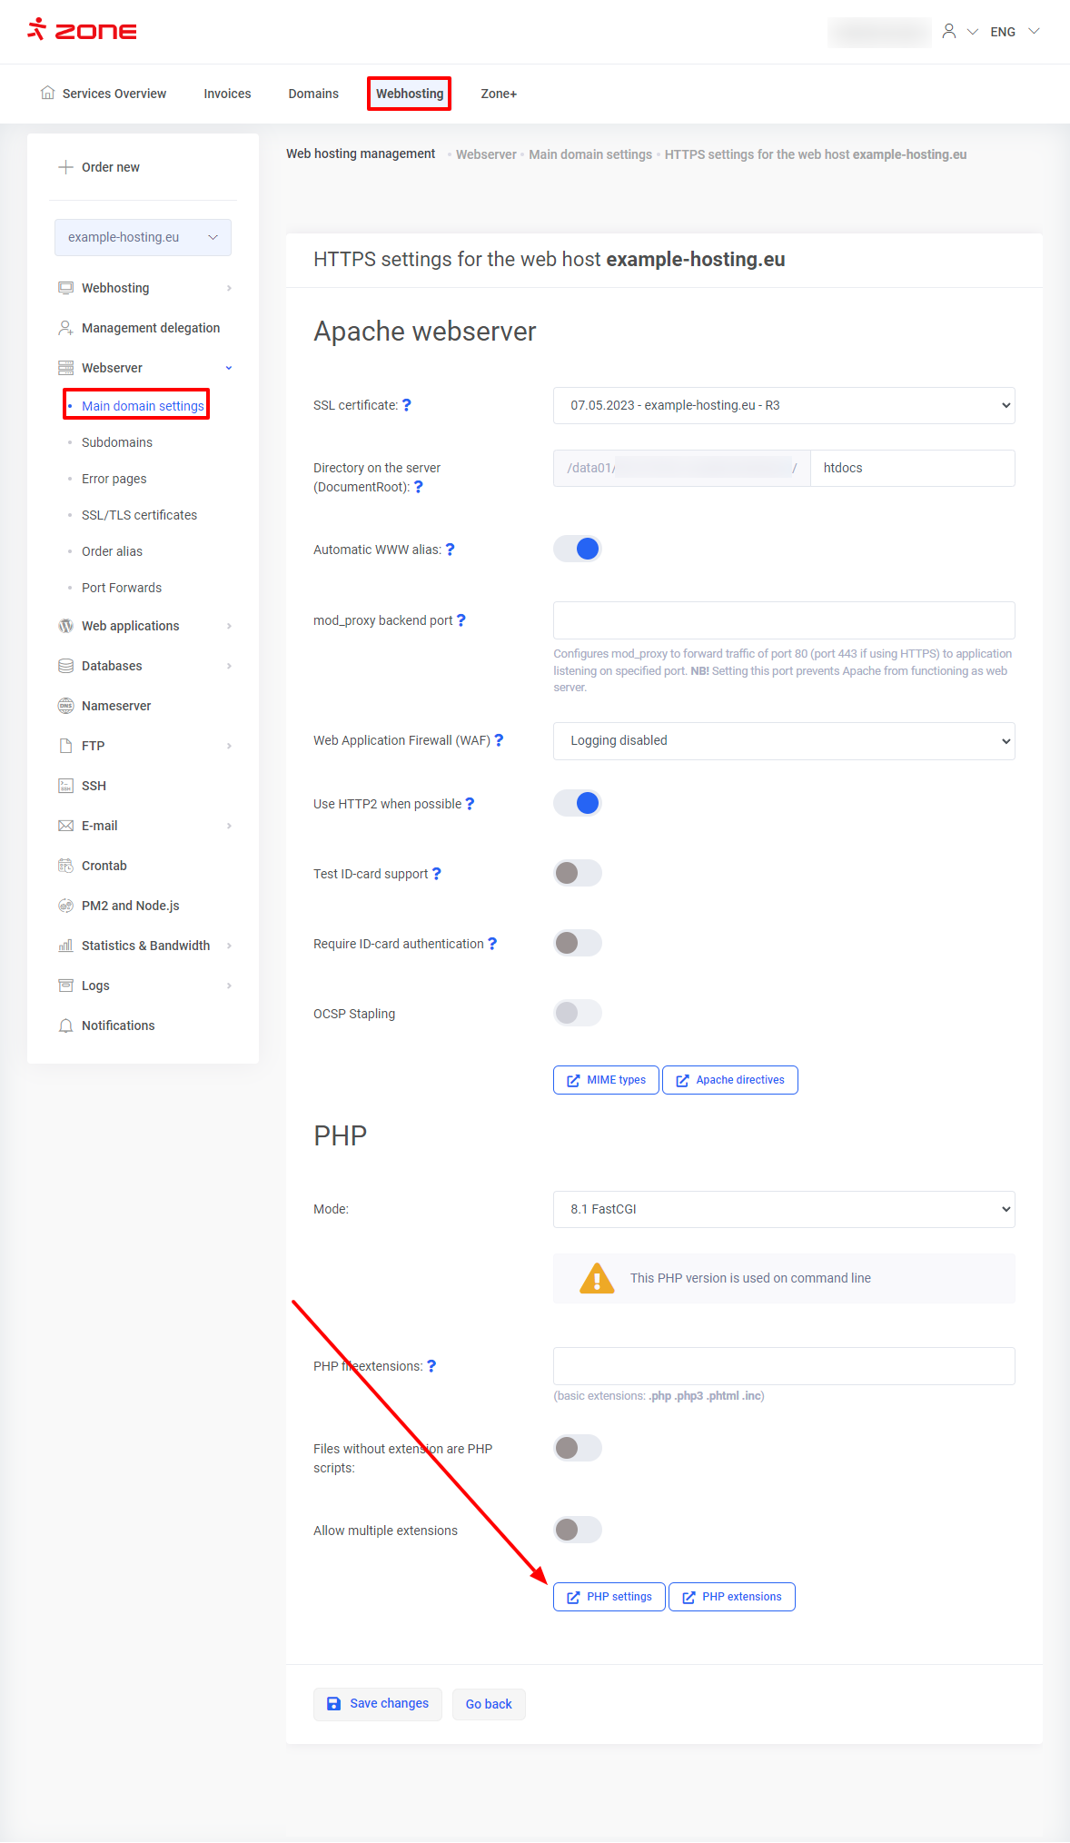
Task: Open the Invoices tab
Action: point(227,94)
